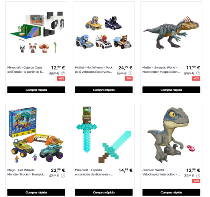Open the Mega - Hot Wheels Monster Trucks title link

[x=26, y=172]
